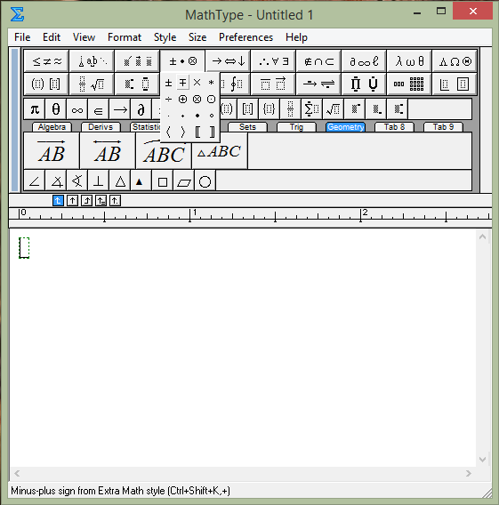Insert the angle symbol
499x505 pixels.
[35, 181]
